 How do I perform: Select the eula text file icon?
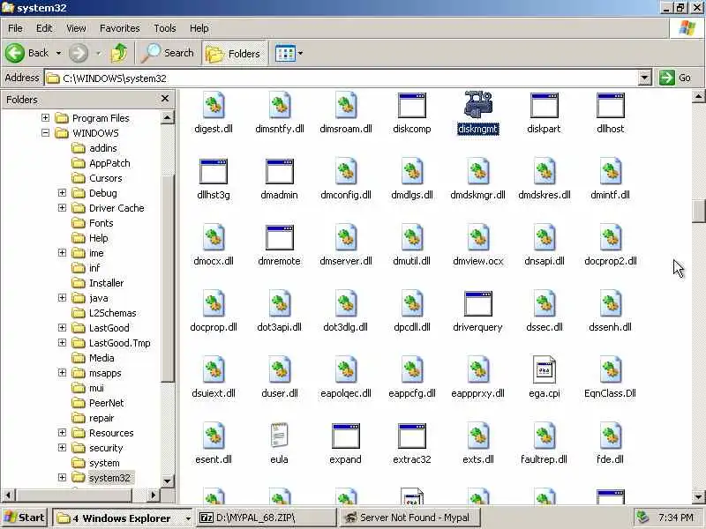pos(280,435)
